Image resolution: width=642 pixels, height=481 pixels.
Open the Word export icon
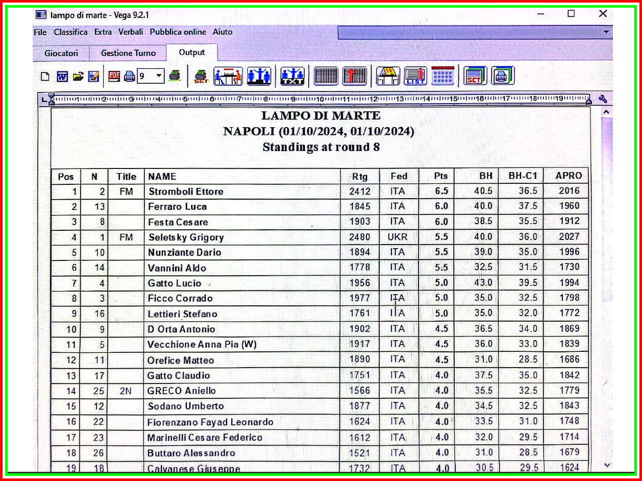[61, 77]
